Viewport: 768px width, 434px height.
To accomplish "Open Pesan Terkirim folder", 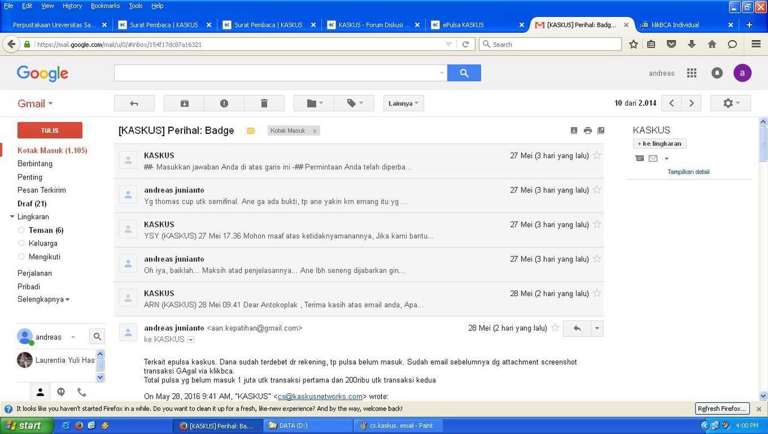I will [41, 190].
